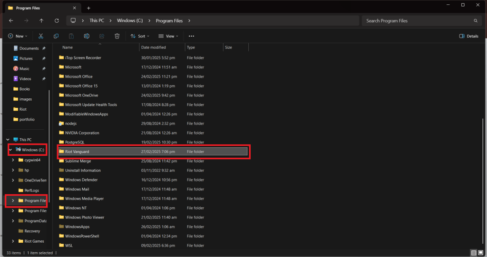The height and width of the screenshot is (257, 487).
Task: Click the Delete trash icon
Action: [x=117, y=36]
